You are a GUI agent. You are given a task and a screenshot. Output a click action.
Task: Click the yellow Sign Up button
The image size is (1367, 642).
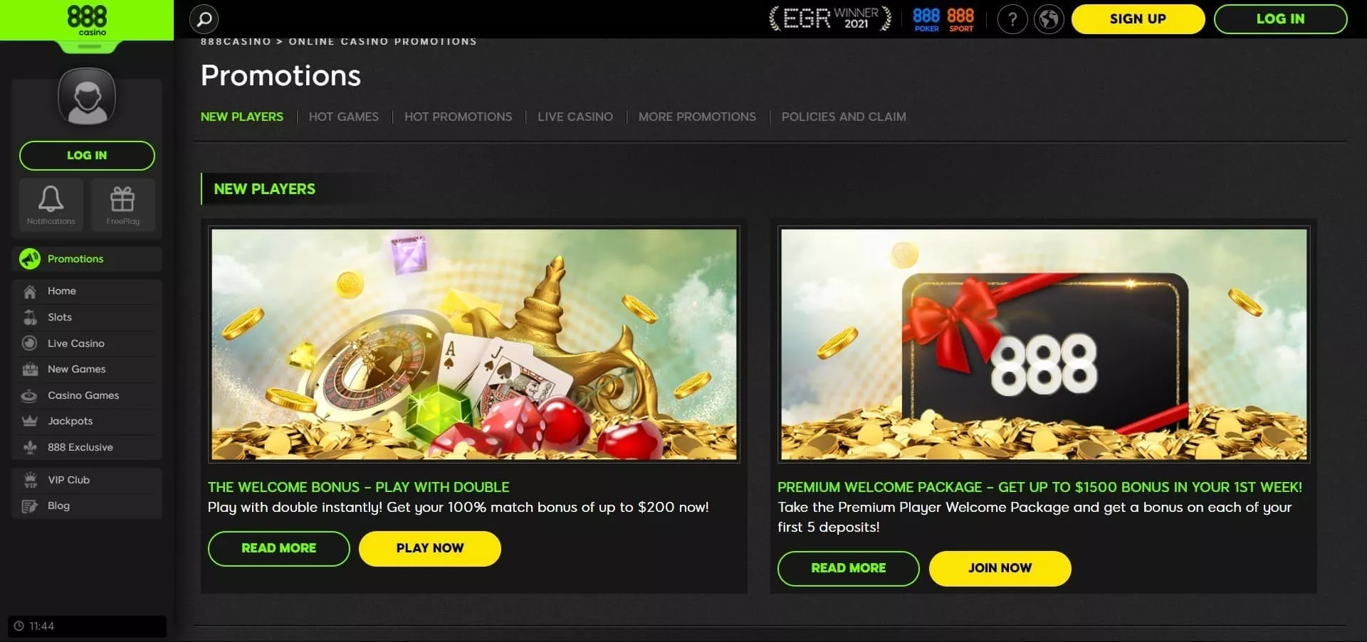coord(1138,19)
